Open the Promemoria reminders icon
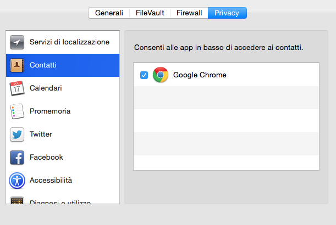Image resolution: width=336 pixels, height=225 pixels. pyautogui.click(x=17, y=111)
